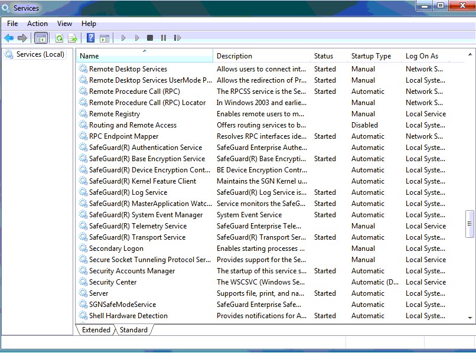Click the Automatic (D... startup type cell

coord(375,282)
